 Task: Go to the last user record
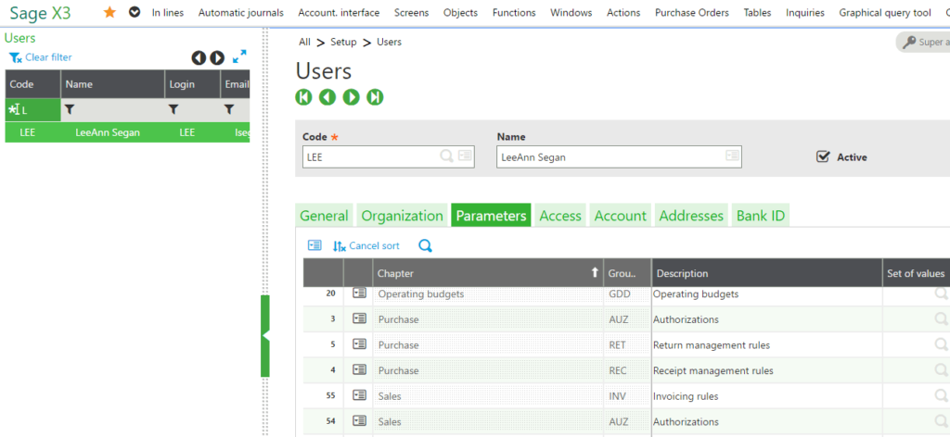(x=375, y=96)
